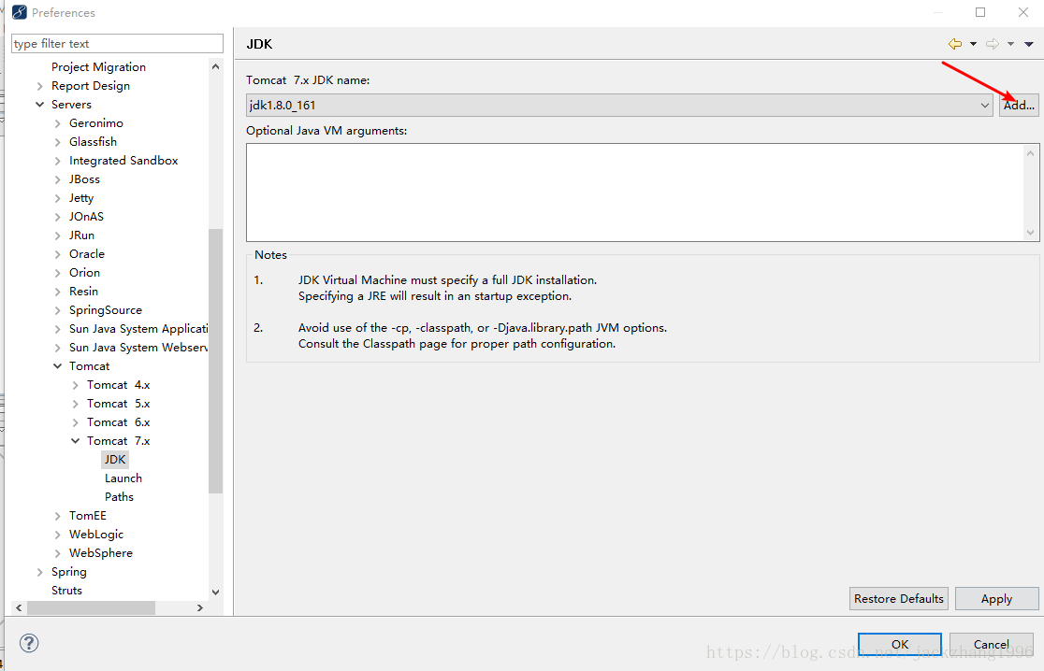
Task: Select the Paths item under Tomcat 7.x
Action: pyautogui.click(x=119, y=497)
